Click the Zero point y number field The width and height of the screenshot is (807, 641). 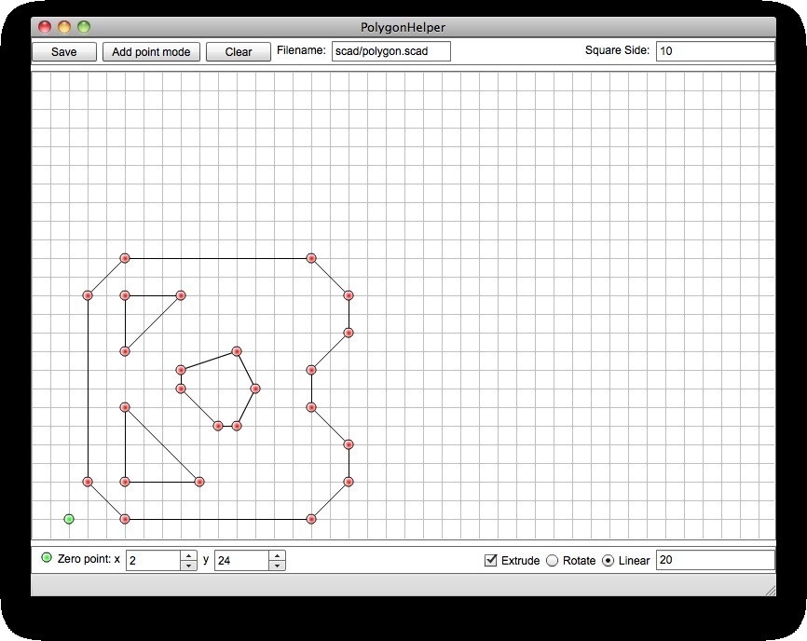point(242,560)
